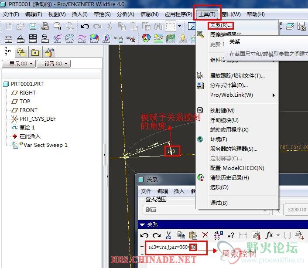Viewport: 308px width, 268px height.
Task: Click the landscape scene icon
Action: click(158, 38)
